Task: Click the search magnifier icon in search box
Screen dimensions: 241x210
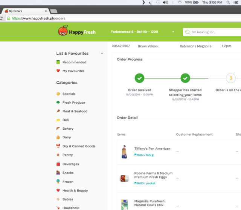Action: click(x=188, y=32)
